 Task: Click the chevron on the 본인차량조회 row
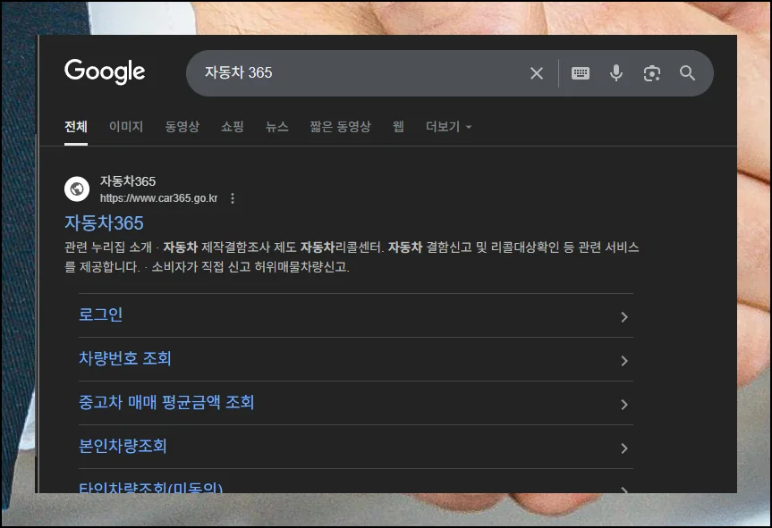(x=624, y=448)
